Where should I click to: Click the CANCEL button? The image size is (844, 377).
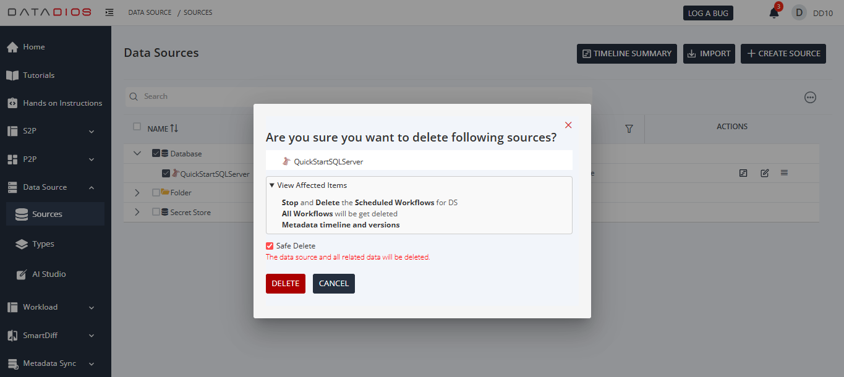point(333,284)
